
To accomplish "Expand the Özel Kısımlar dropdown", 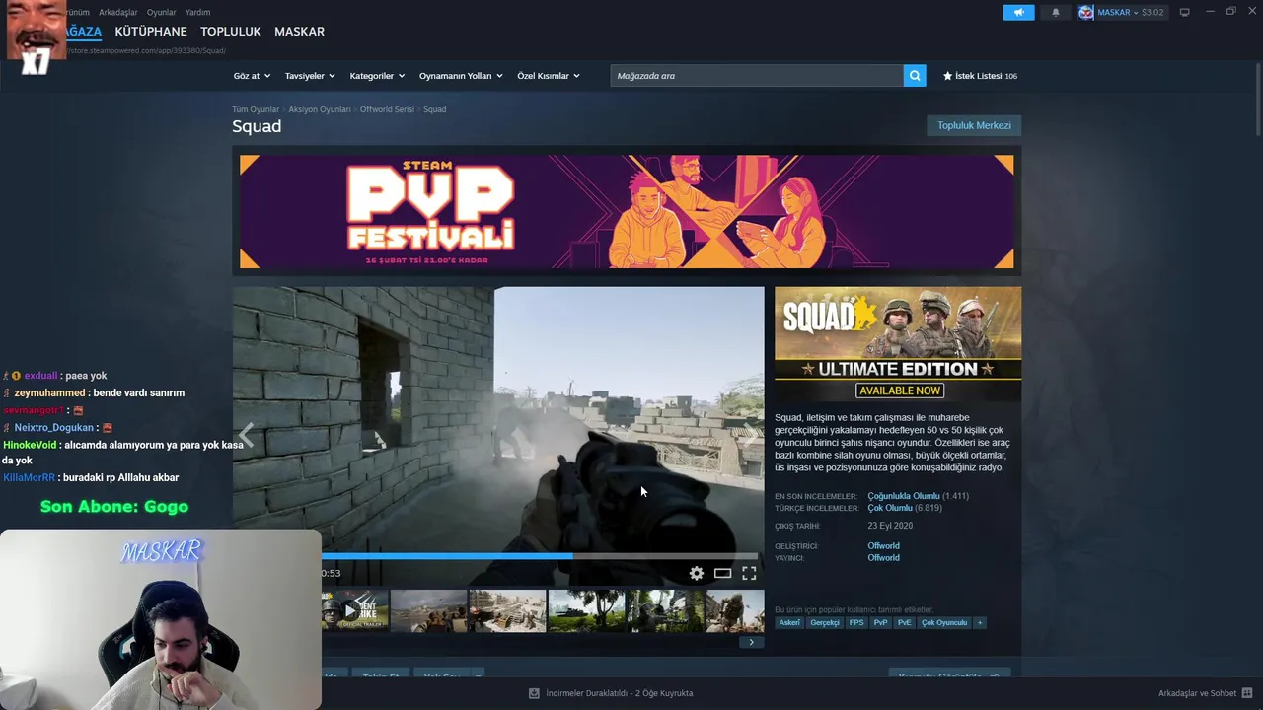I will point(549,76).
